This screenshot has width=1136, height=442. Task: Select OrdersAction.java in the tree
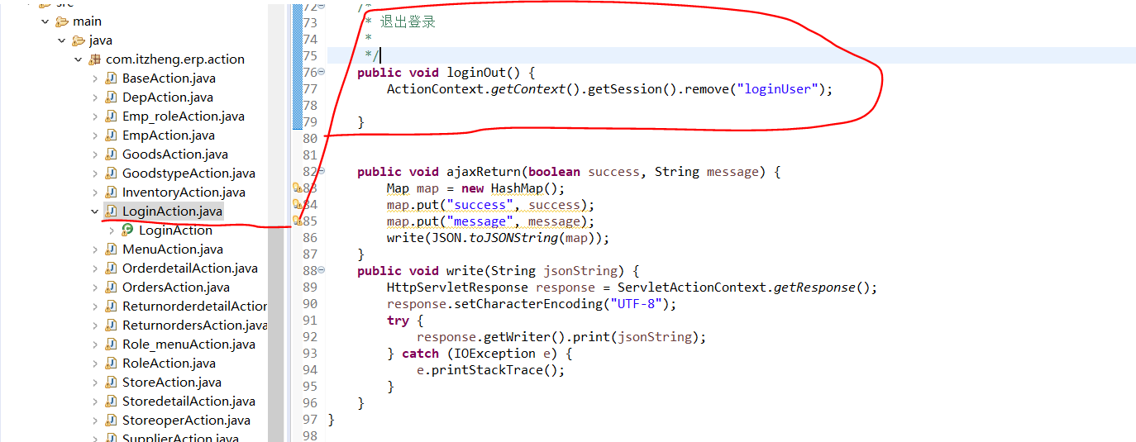point(176,288)
